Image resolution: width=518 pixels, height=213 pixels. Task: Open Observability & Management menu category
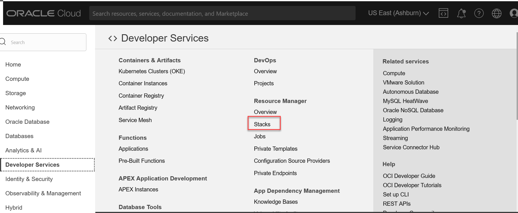pyautogui.click(x=43, y=193)
